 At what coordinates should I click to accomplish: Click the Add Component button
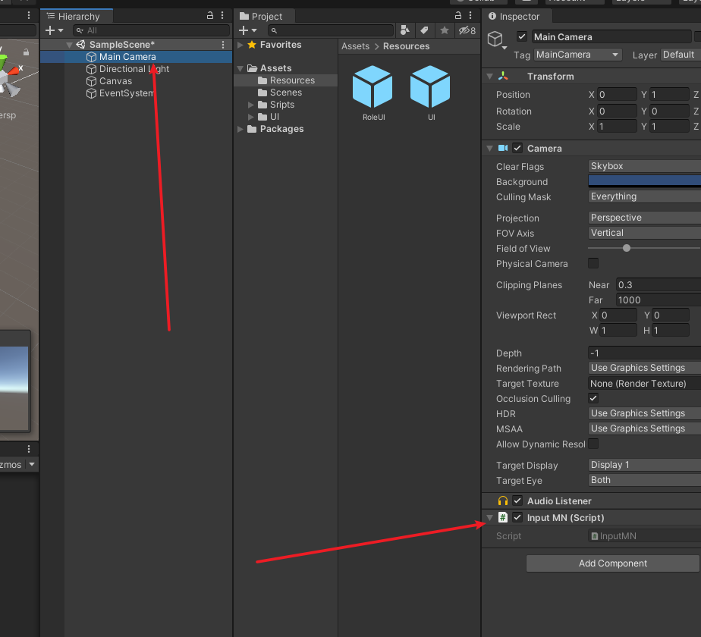[612, 563]
